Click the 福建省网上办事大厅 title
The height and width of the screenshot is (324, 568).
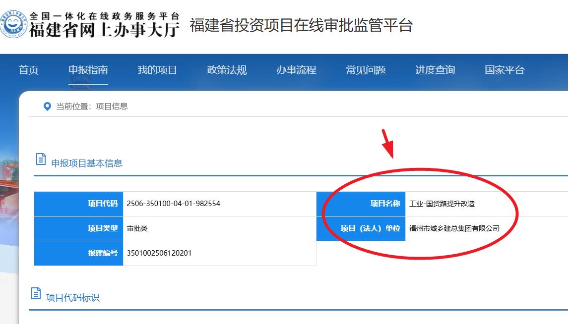pyautogui.click(x=104, y=30)
